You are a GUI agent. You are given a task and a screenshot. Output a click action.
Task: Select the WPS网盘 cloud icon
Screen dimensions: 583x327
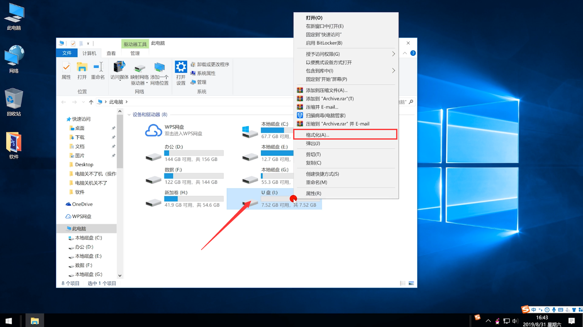click(x=153, y=130)
